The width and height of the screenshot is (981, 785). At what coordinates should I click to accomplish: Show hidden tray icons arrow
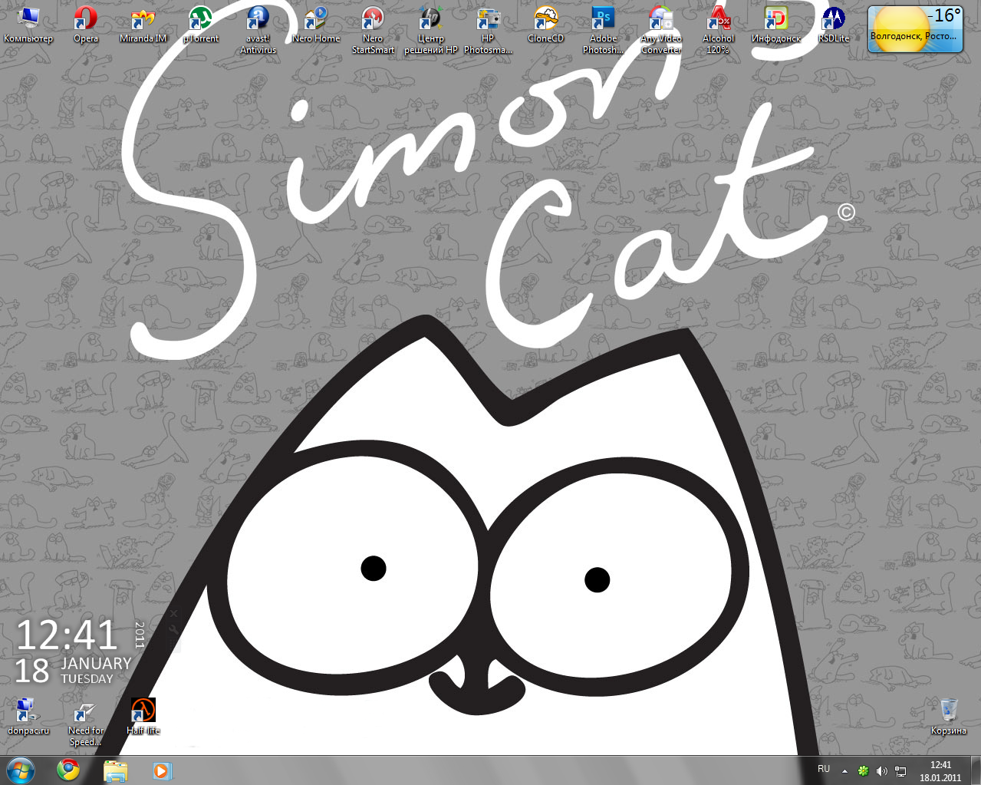pos(844,770)
